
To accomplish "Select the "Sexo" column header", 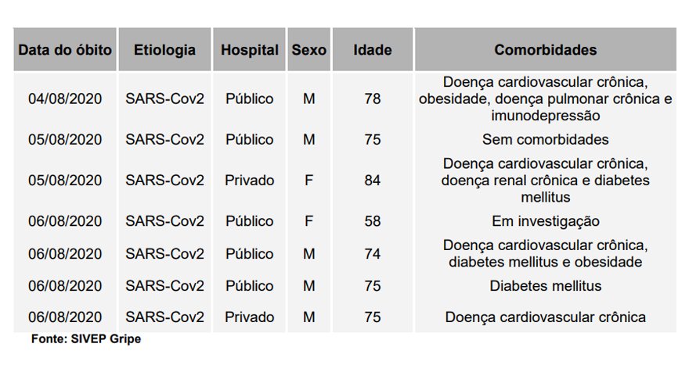I will [309, 50].
